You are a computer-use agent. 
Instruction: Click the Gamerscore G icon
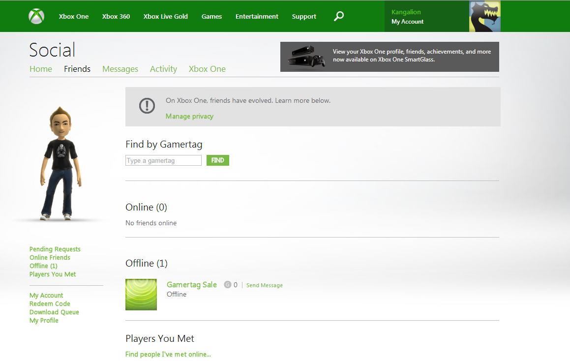click(228, 285)
